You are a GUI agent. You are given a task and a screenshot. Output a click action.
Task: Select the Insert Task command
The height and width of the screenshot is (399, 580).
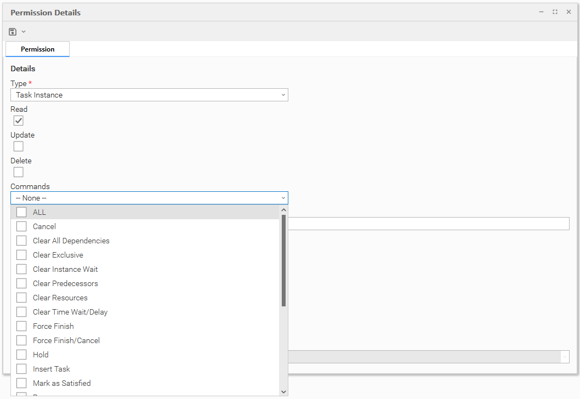21,369
